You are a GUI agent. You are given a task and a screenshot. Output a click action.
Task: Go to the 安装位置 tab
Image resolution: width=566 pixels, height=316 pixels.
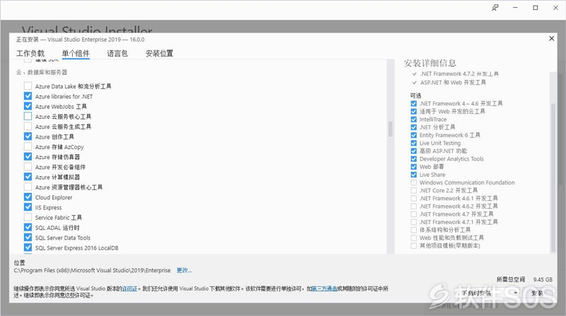159,54
